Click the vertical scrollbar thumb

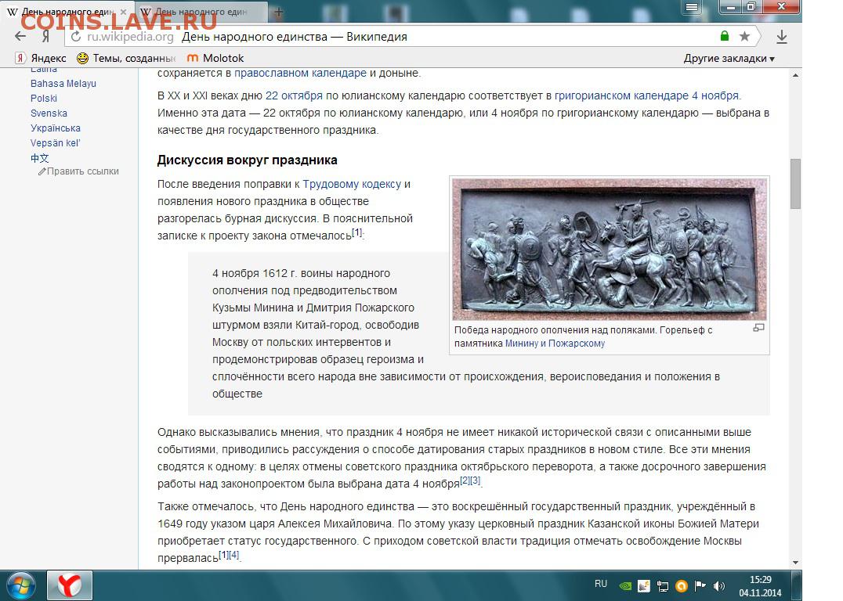tap(796, 184)
